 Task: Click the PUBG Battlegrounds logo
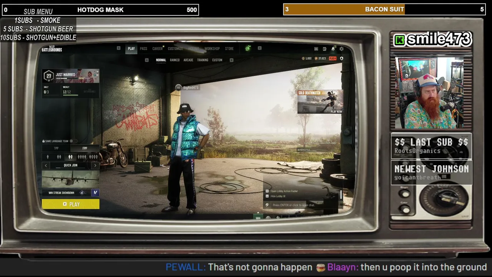[52, 49]
